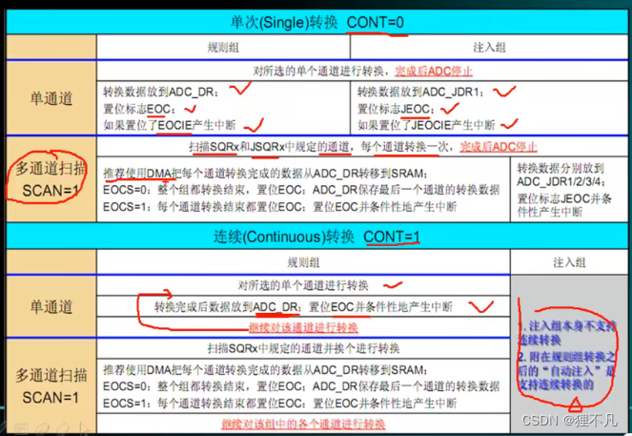The image size is (632, 436).
Task: Click the red text 继续对该通道进行转换
Action: coord(303,327)
